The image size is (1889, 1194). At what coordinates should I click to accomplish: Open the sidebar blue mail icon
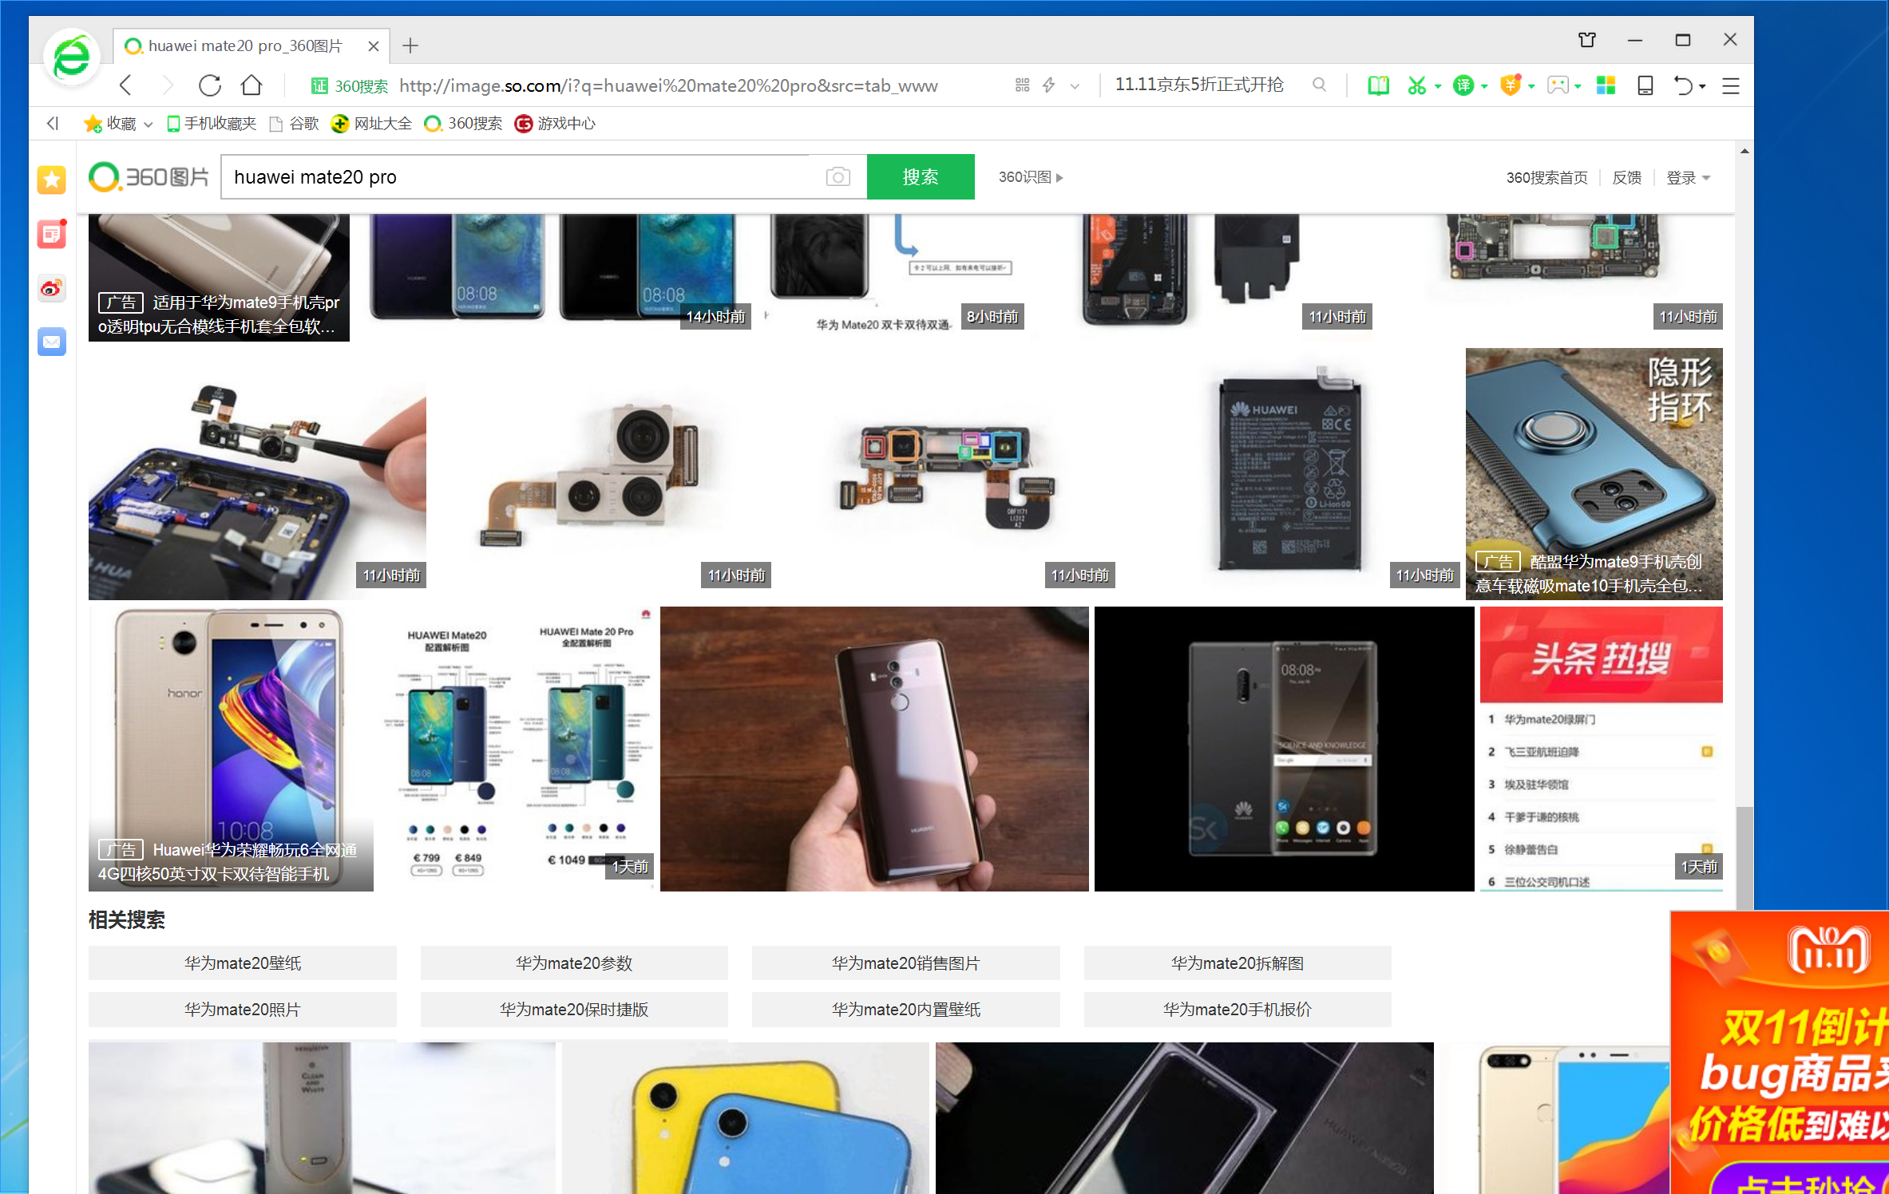click(52, 342)
